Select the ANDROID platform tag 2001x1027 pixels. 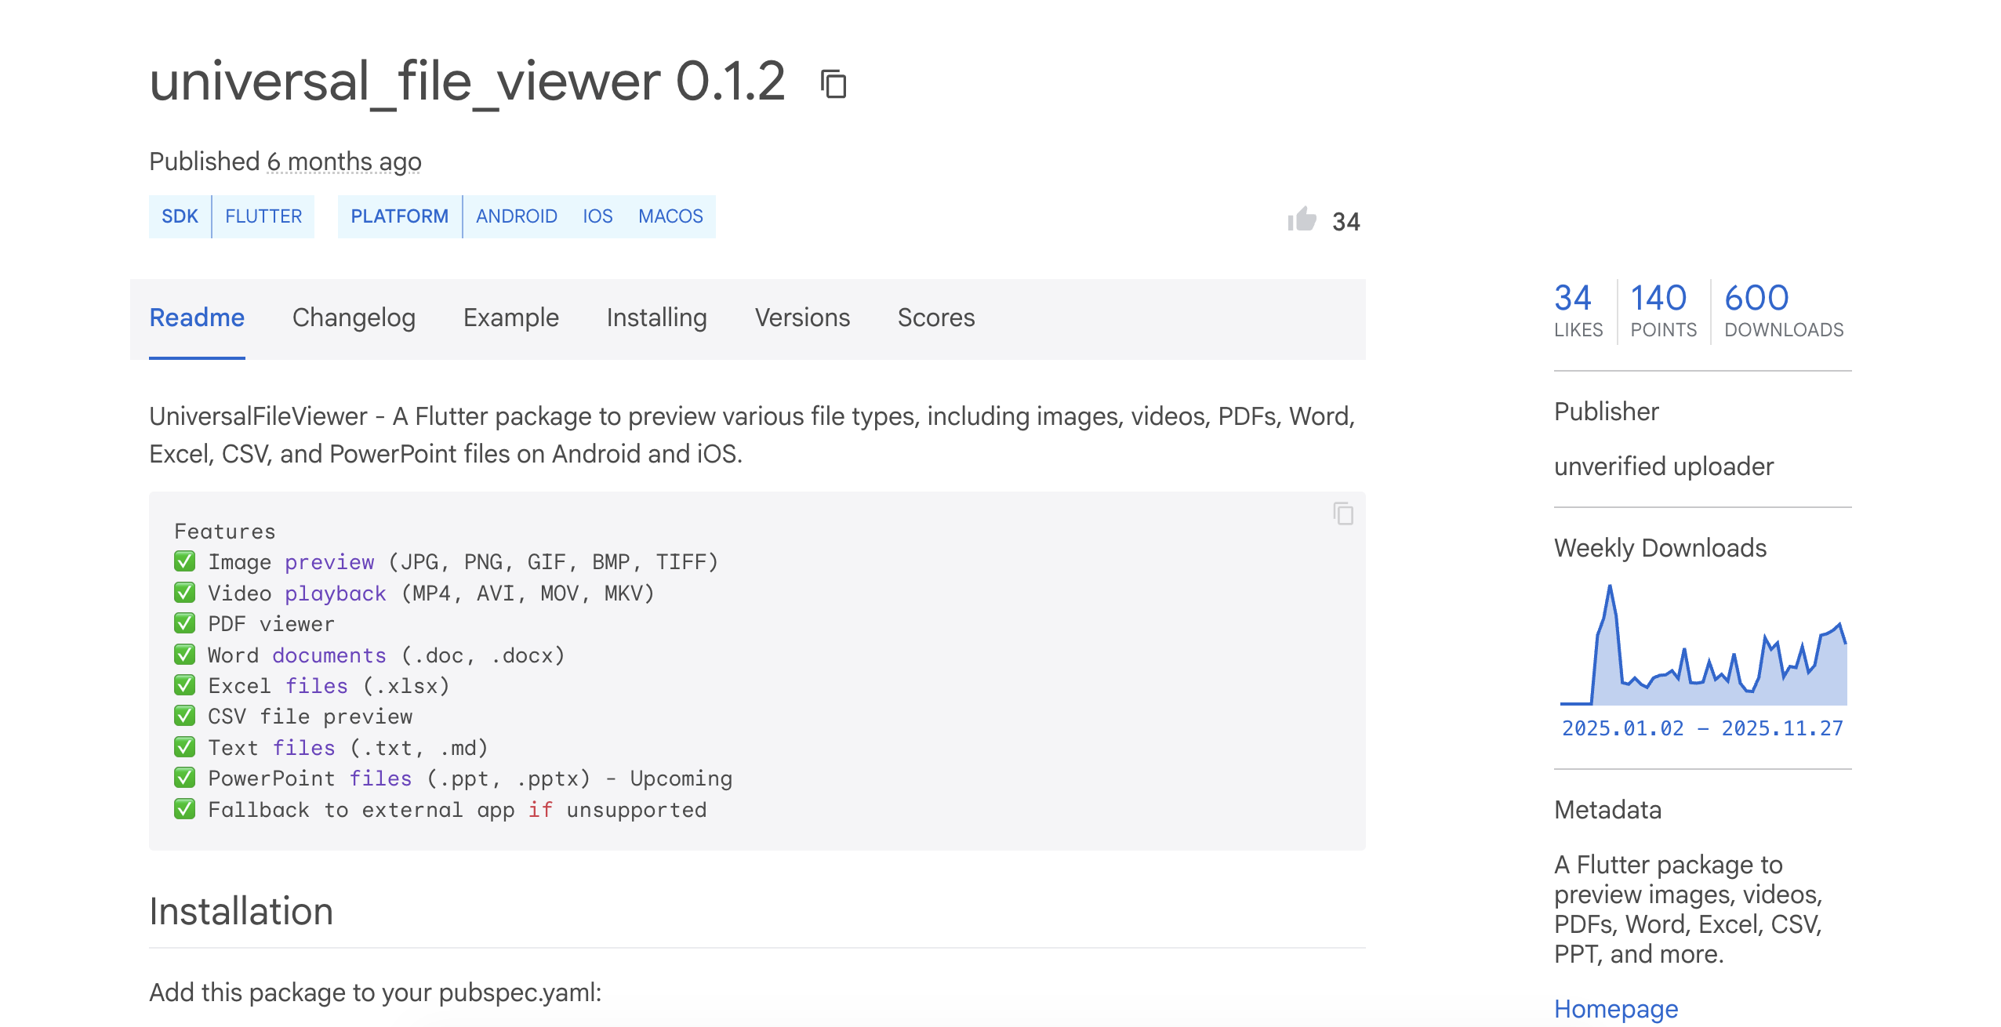click(x=517, y=216)
